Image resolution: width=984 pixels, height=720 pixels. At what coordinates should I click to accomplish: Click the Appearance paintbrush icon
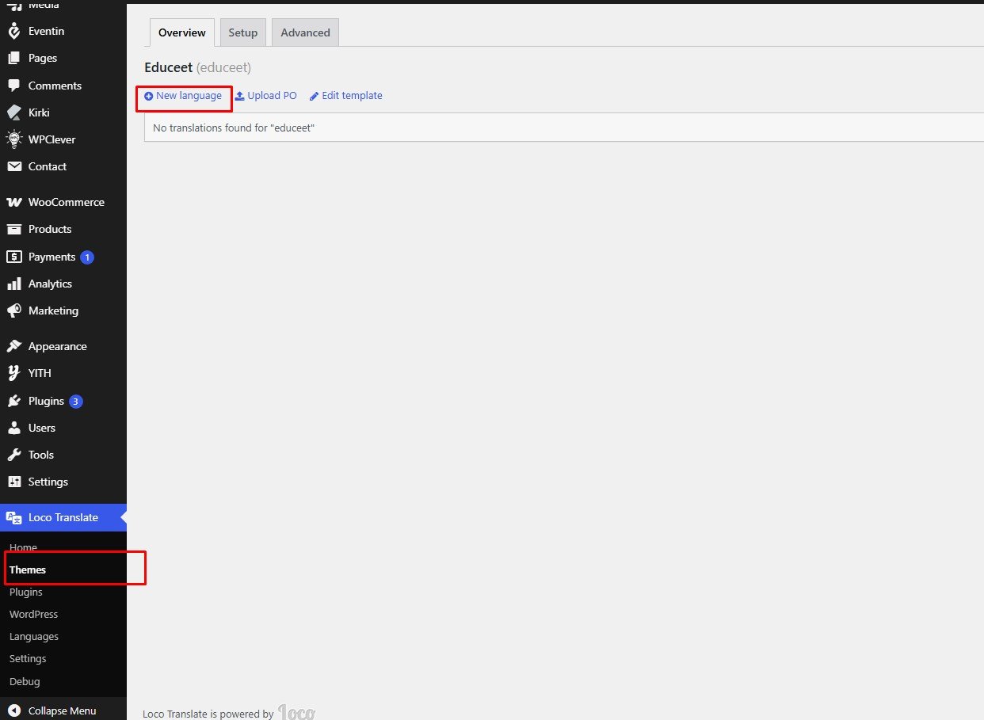(13, 346)
